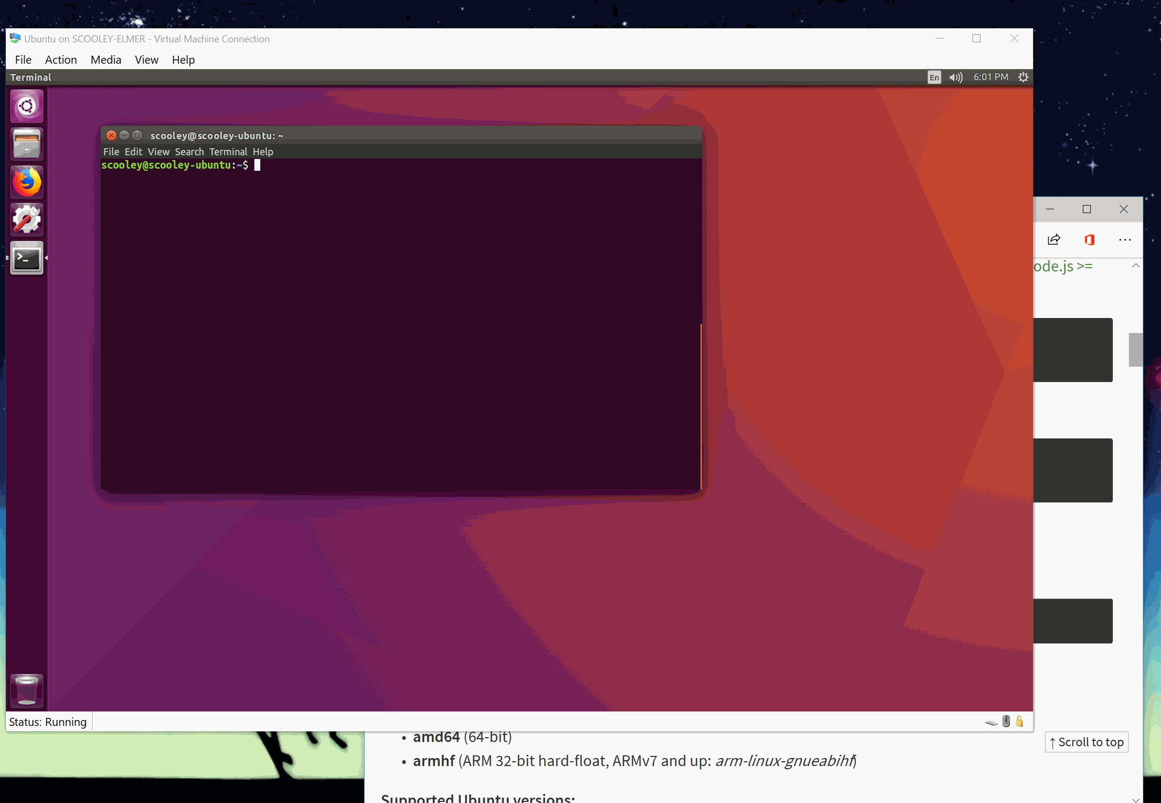
Task: Open terminal's View menu
Action: tap(159, 151)
